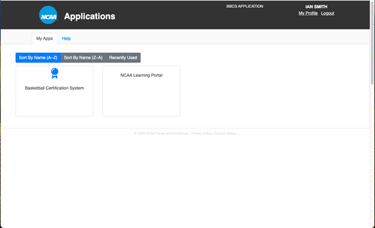Image resolution: width=375 pixels, height=228 pixels.
Task: Show recently used apps
Action: point(123,58)
